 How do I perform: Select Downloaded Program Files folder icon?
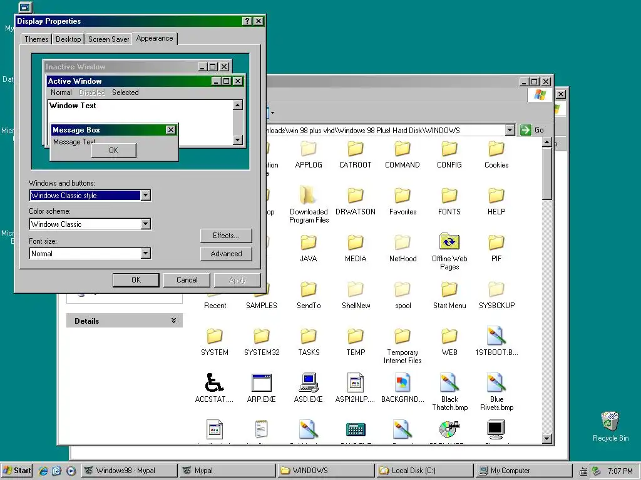pos(308,196)
